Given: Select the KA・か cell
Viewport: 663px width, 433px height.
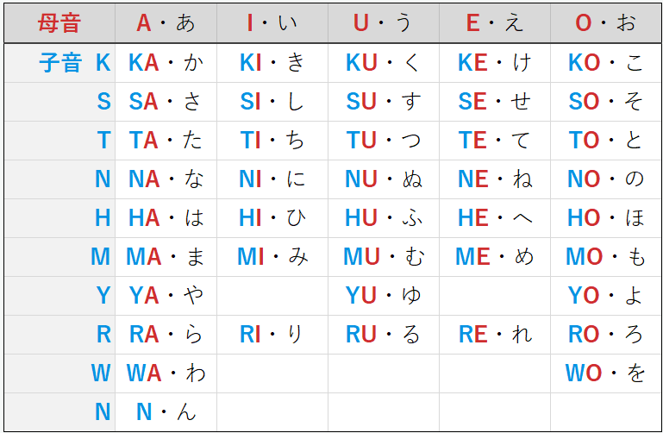Looking at the screenshot, I should (166, 63).
